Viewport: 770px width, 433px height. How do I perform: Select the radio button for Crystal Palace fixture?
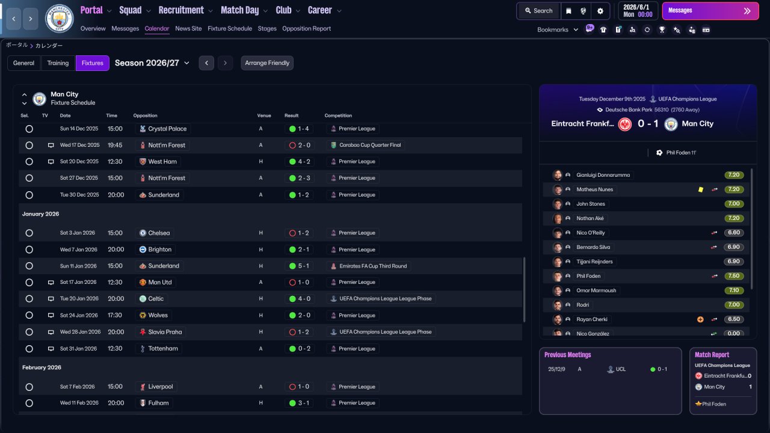click(x=29, y=129)
